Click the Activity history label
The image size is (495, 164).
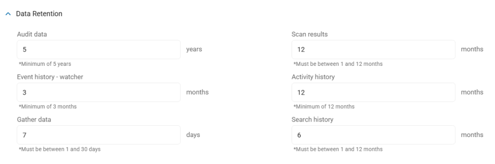pyautogui.click(x=313, y=77)
